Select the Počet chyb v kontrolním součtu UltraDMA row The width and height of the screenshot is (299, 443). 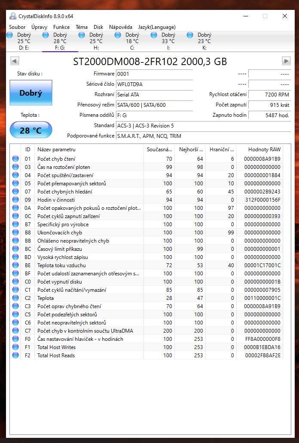146,331
